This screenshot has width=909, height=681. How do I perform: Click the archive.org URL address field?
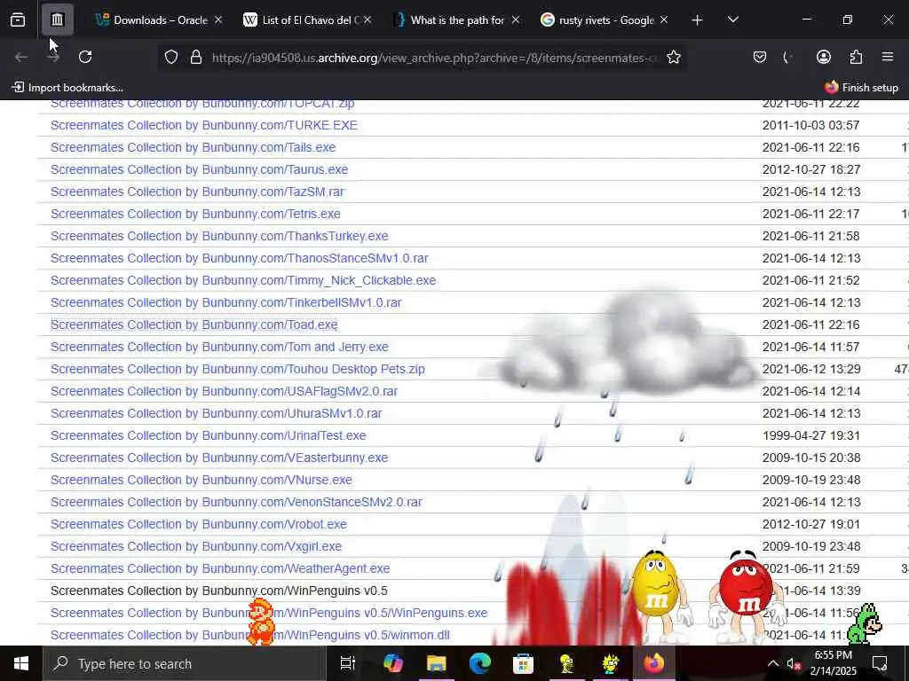coord(435,58)
